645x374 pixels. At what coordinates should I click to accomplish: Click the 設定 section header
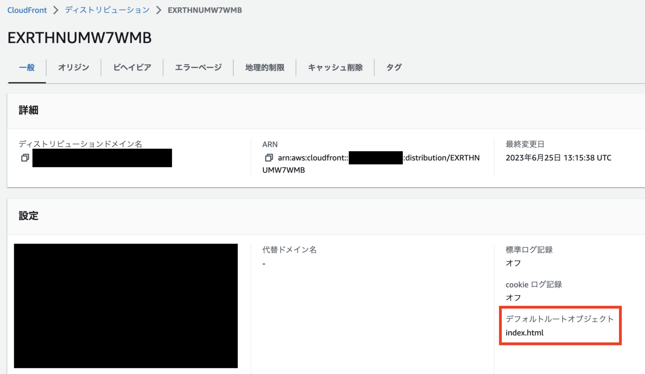pos(28,216)
